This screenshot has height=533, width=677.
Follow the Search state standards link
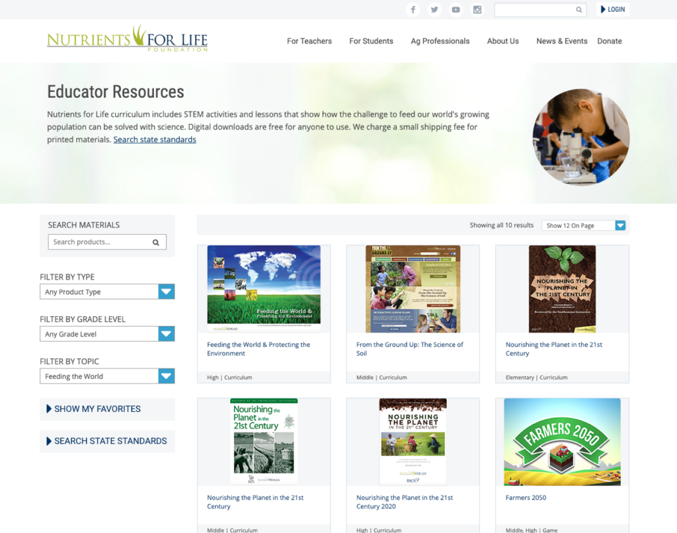pos(155,140)
